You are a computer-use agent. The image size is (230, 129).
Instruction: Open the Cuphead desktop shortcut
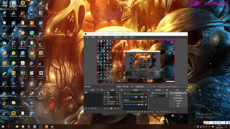[41, 54]
